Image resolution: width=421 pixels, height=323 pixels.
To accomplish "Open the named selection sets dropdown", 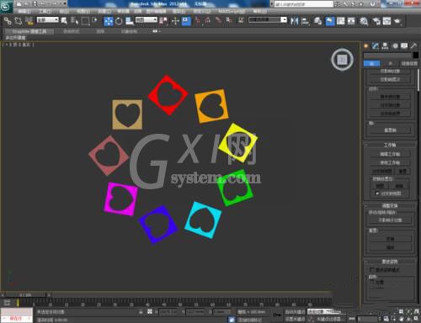I will coord(268,20).
